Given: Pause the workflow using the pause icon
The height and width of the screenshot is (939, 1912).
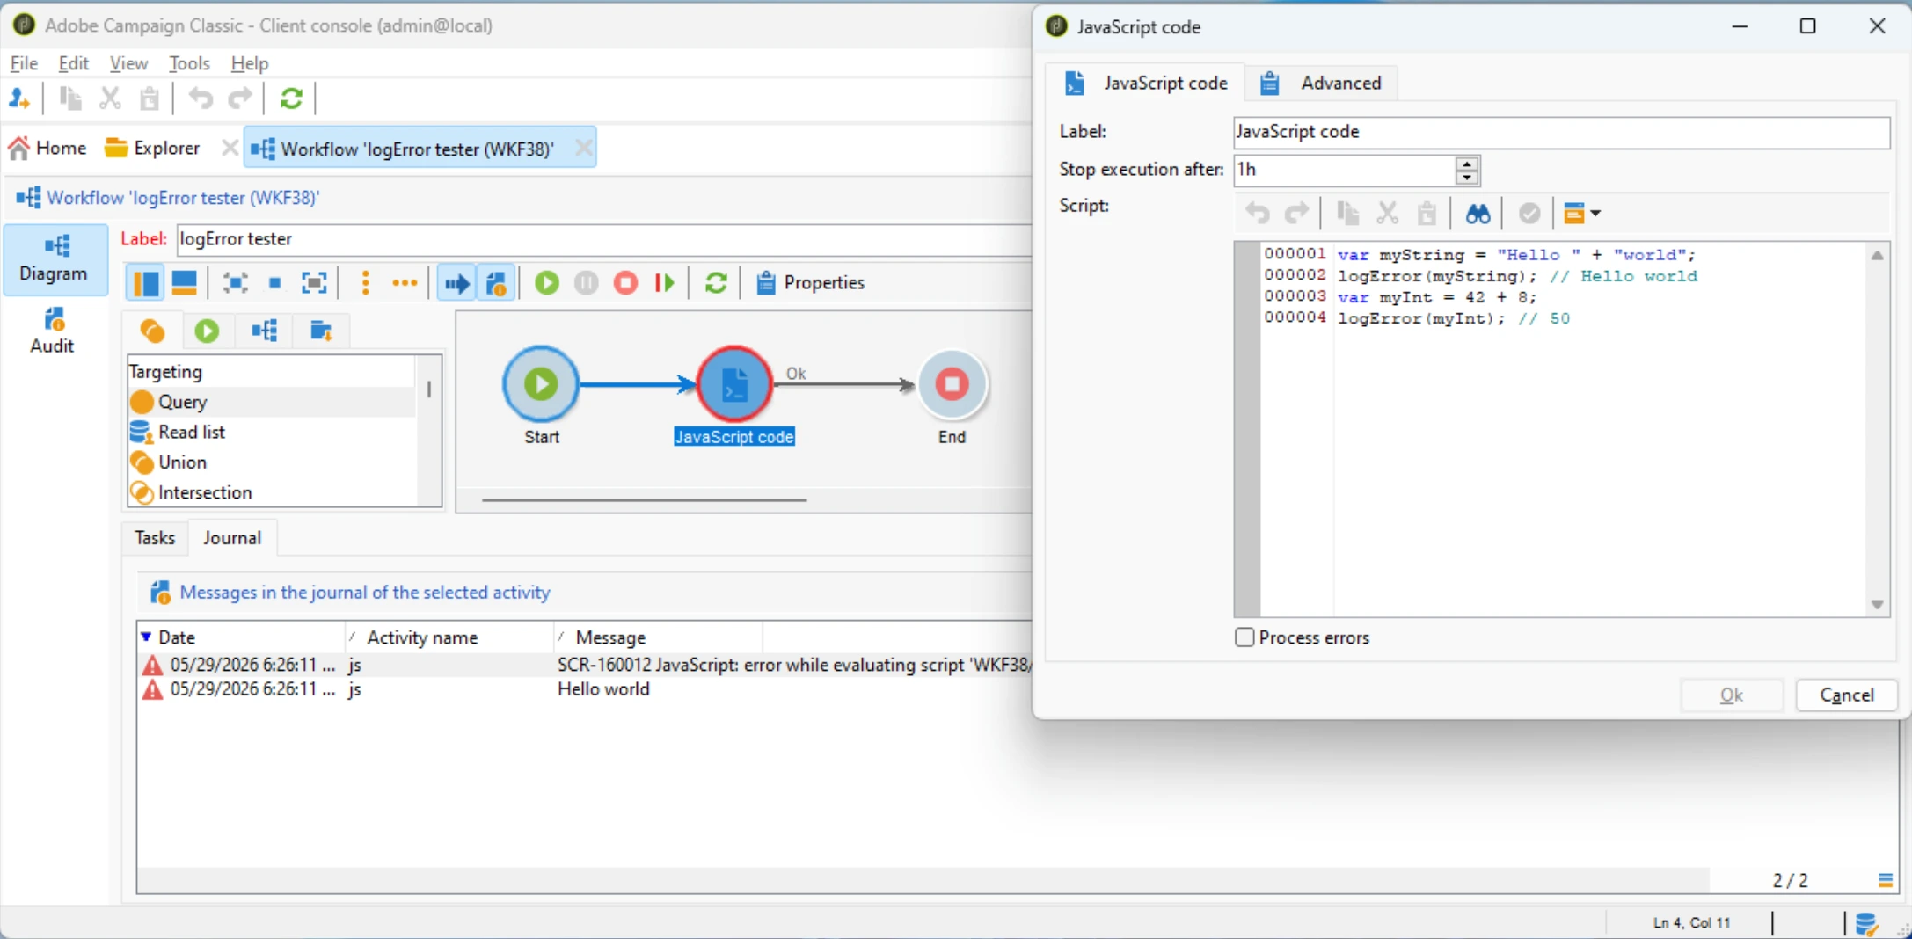Looking at the screenshot, I should 587,283.
